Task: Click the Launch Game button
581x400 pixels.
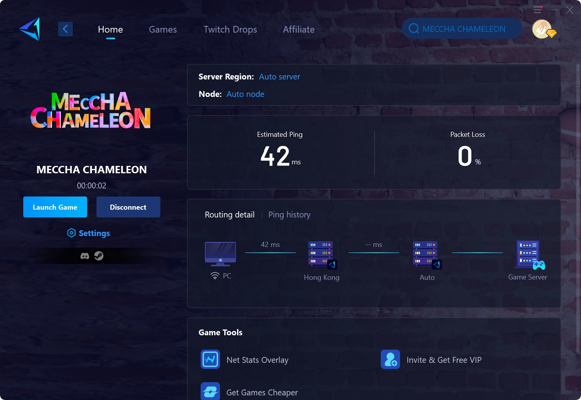Action: [x=55, y=207]
